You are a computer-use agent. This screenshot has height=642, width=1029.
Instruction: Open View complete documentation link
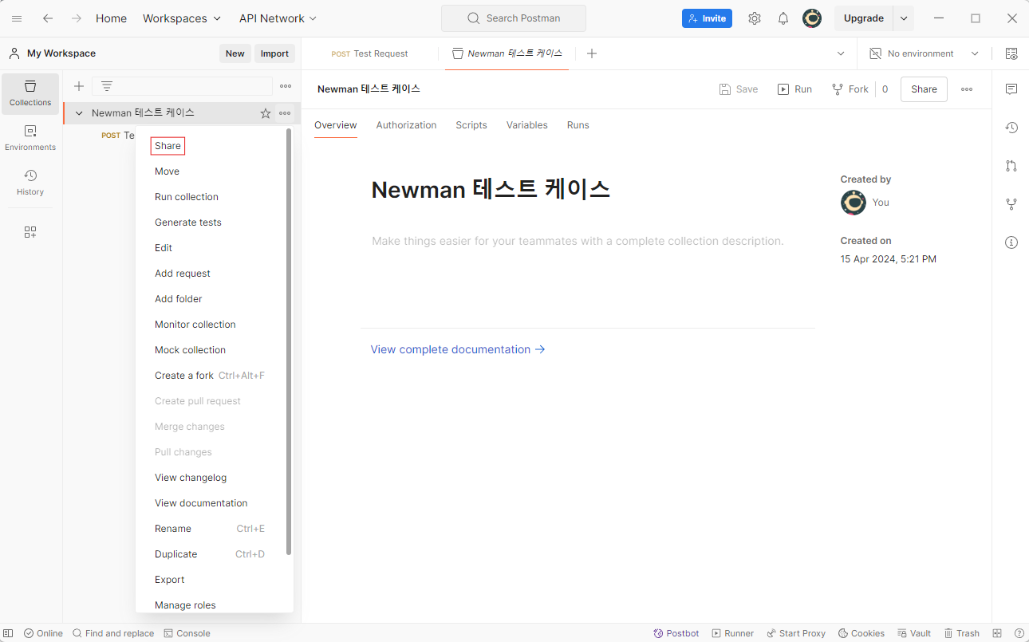click(458, 349)
